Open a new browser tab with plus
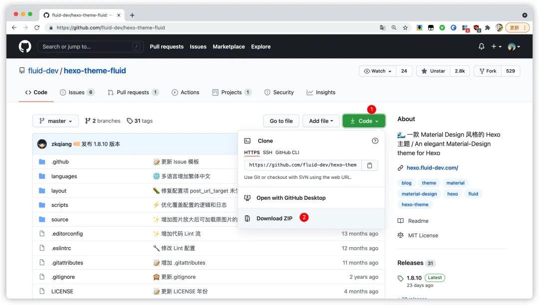Viewport: 539px width, 305px height. (x=132, y=15)
